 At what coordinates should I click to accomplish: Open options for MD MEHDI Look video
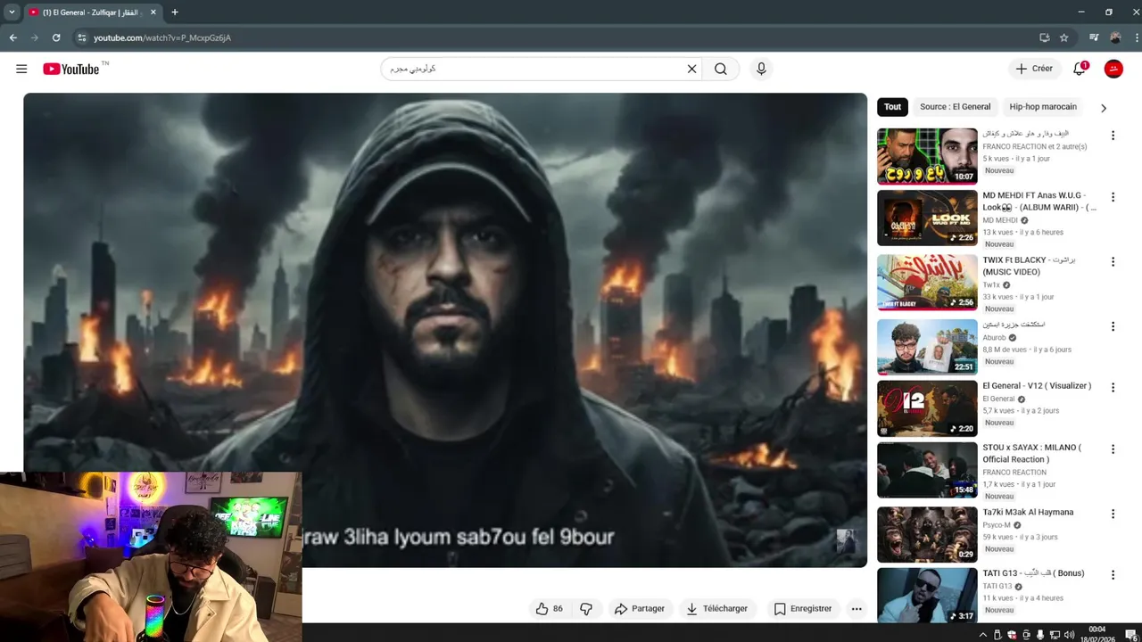[1113, 197]
